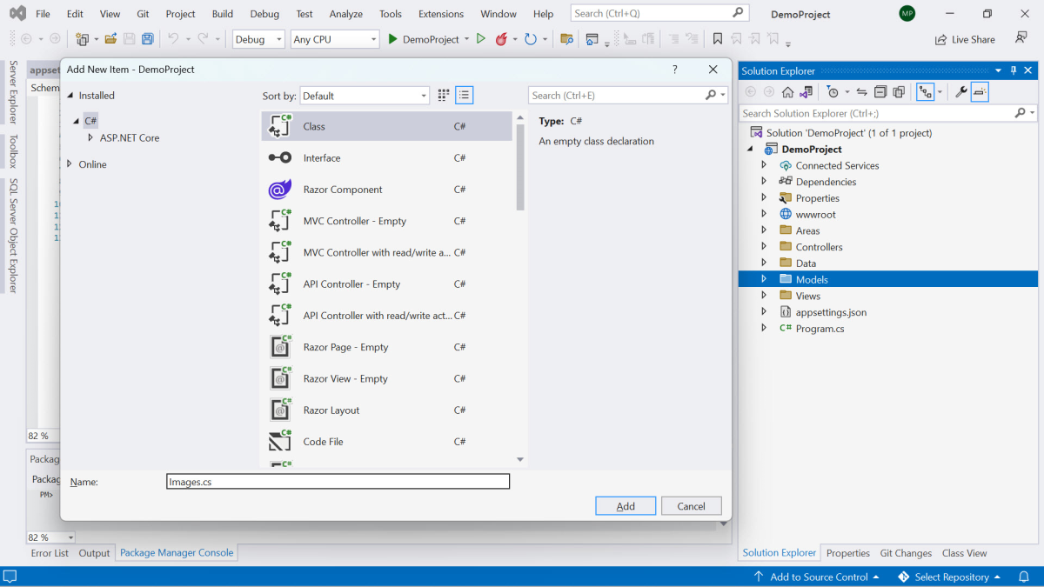Screen dimensions: 1044x587
Task: Open Solution Explorer window options dropdown arrow
Action: (x=999, y=70)
